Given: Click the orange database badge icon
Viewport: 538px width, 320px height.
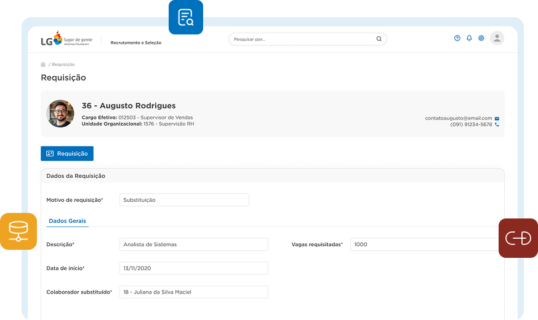Looking at the screenshot, I should 18,231.
